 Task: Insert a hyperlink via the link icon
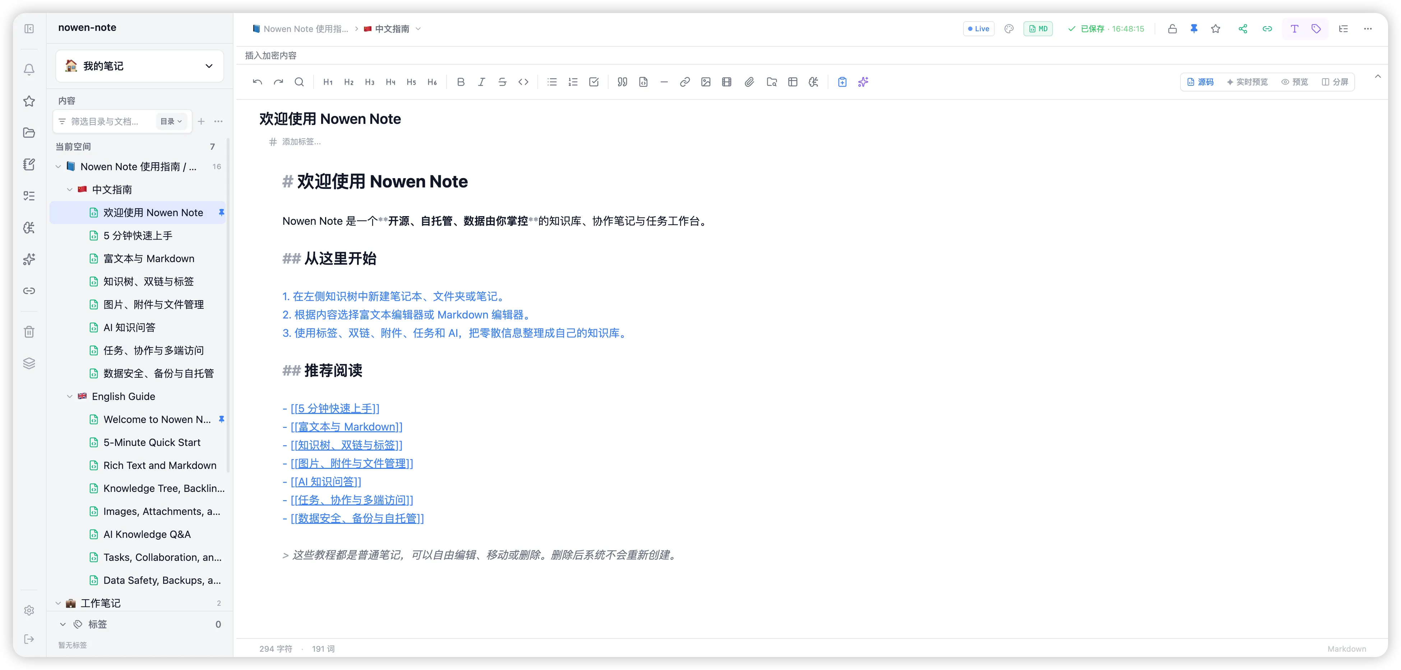coord(685,82)
